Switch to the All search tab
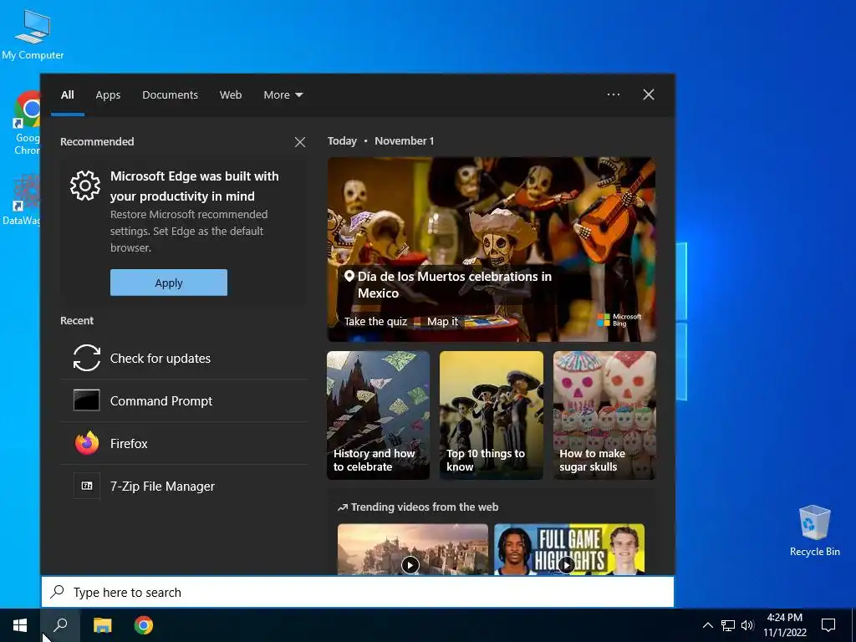 (67, 95)
